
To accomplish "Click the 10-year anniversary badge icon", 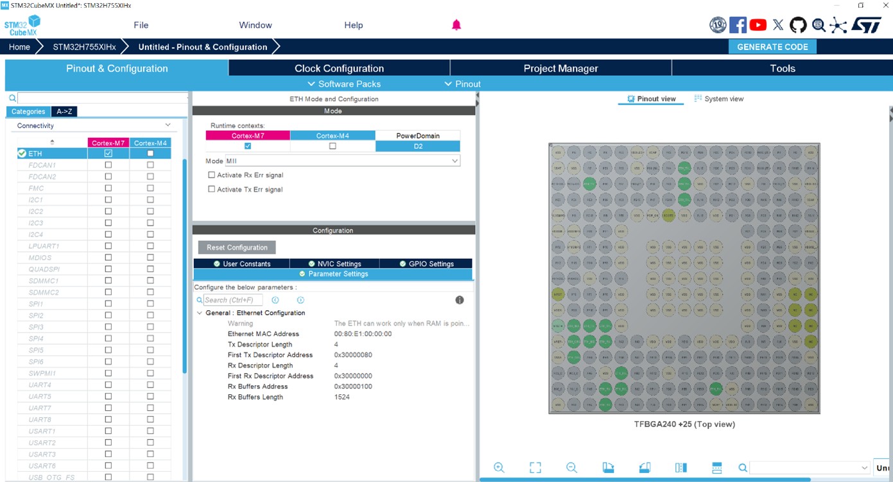I will point(718,25).
